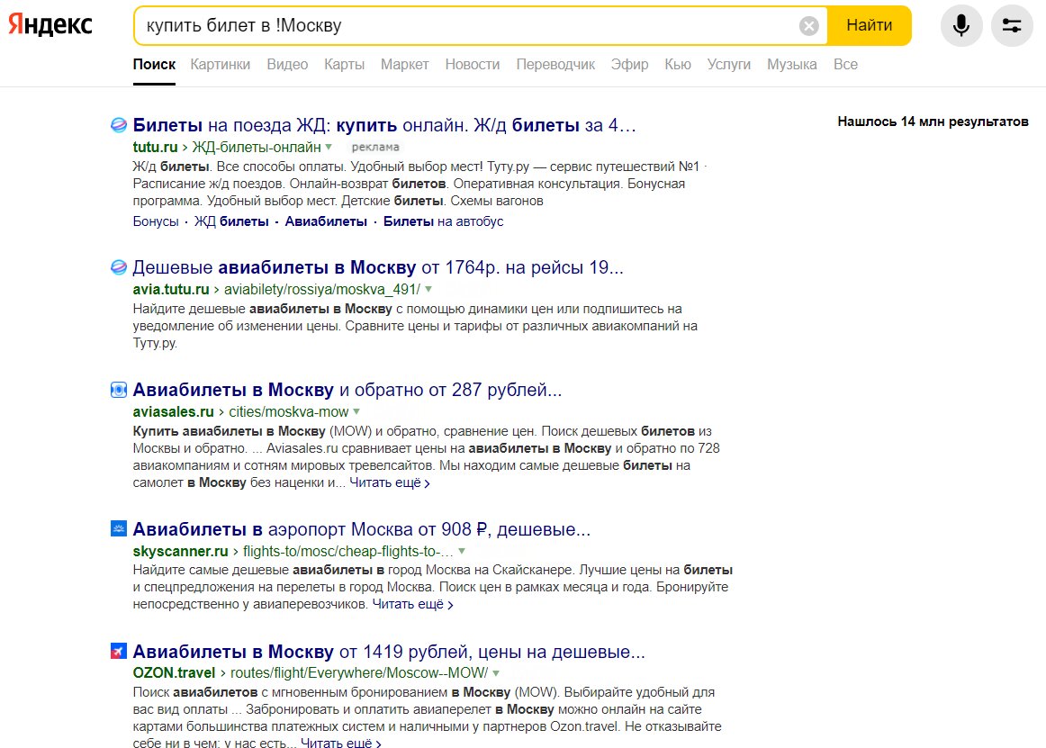Image resolution: width=1046 pixels, height=748 pixels.
Task: Open aviabilety/rossiya/moskva_491/ path link
Action: (x=322, y=290)
